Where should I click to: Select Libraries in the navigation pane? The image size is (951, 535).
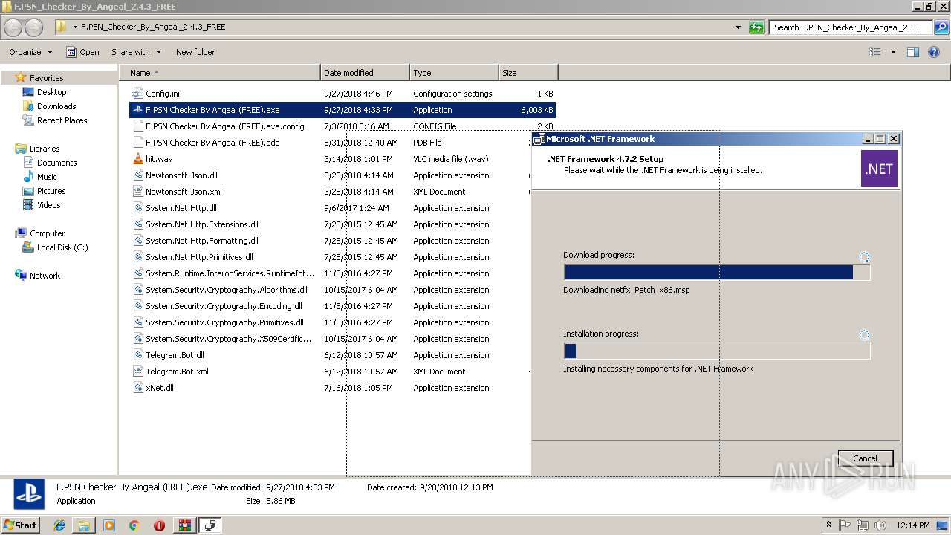click(x=45, y=149)
